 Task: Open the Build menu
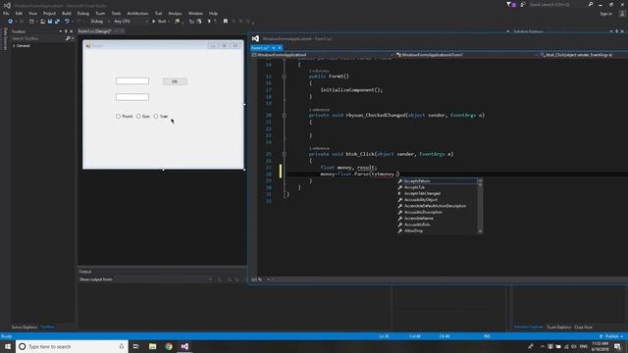pyautogui.click(x=67, y=13)
